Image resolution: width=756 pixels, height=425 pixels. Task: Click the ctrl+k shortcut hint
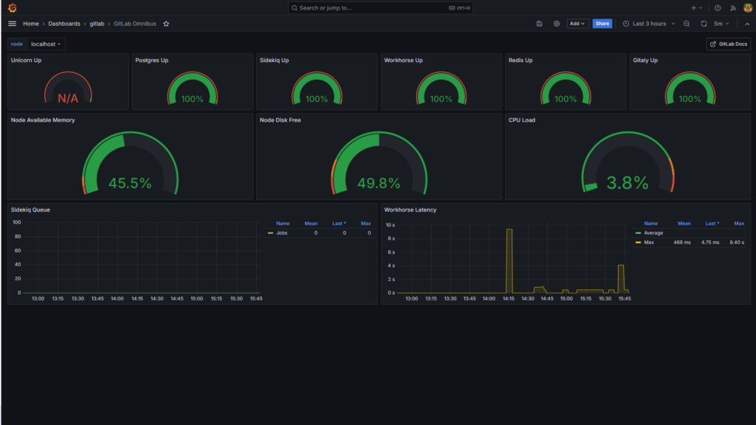(459, 7)
